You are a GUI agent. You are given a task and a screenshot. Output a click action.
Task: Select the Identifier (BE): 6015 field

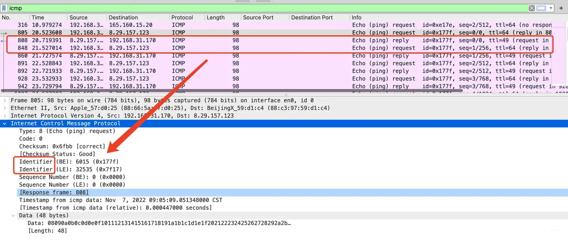click(69, 162)
